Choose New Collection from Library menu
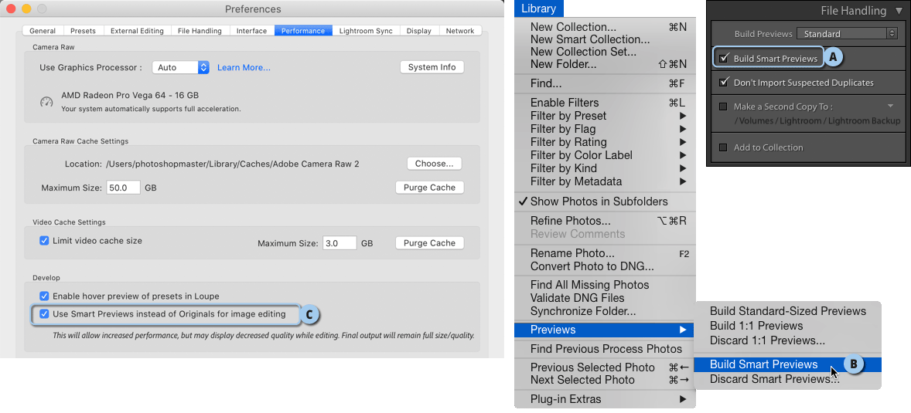 pyautogui.click(x=605, y=27)
